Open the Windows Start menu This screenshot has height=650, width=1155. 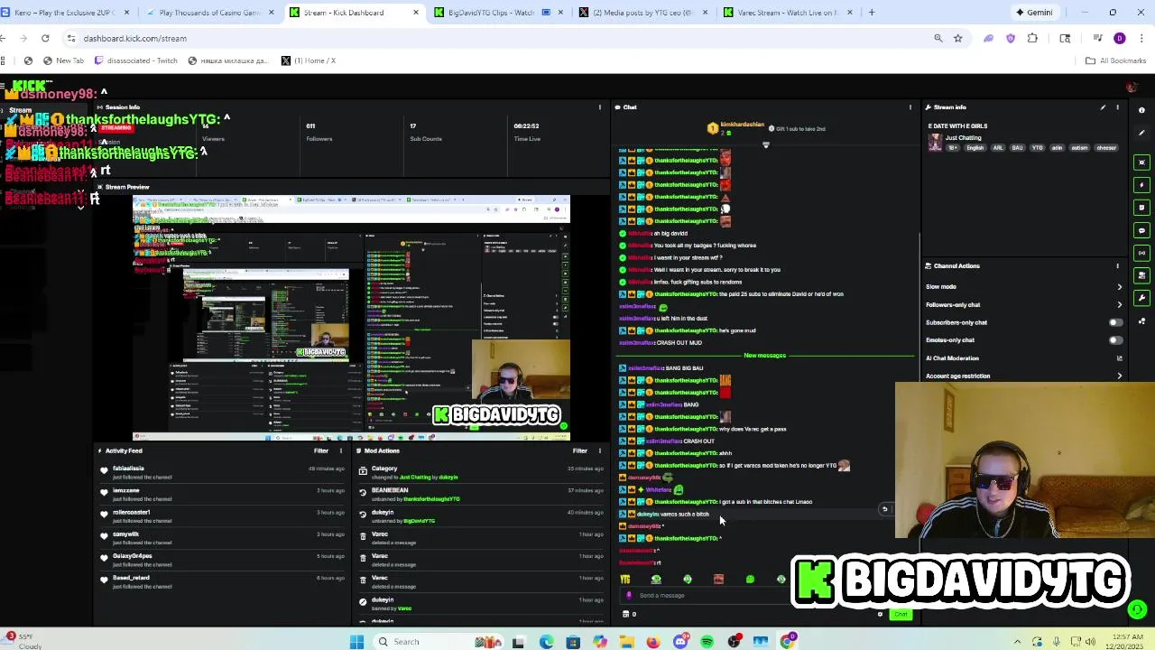coord(356,642)
